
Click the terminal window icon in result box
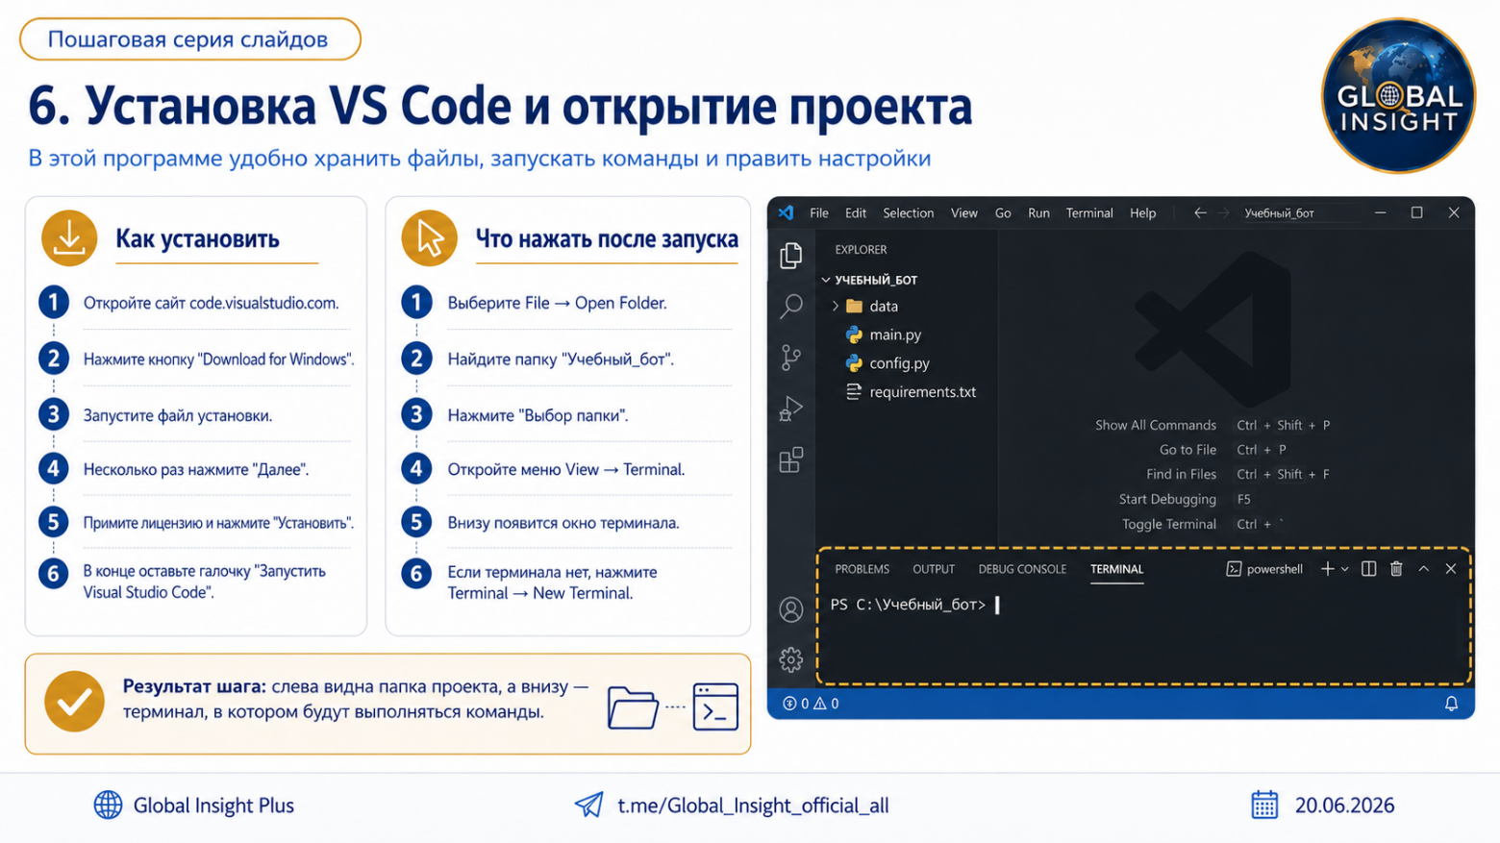[x=715, y=707]
